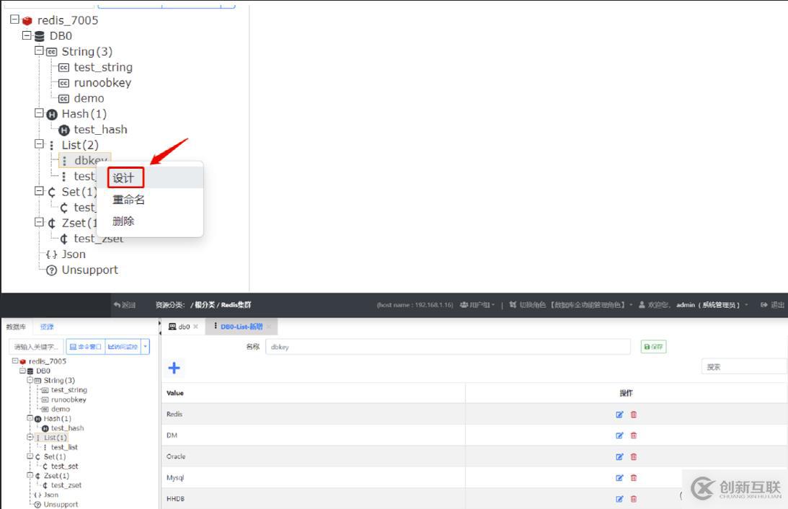The image size is (788, 509).
Task: Collapse the List(2) node
Action: pyautogui.click(x=39, y=144)
